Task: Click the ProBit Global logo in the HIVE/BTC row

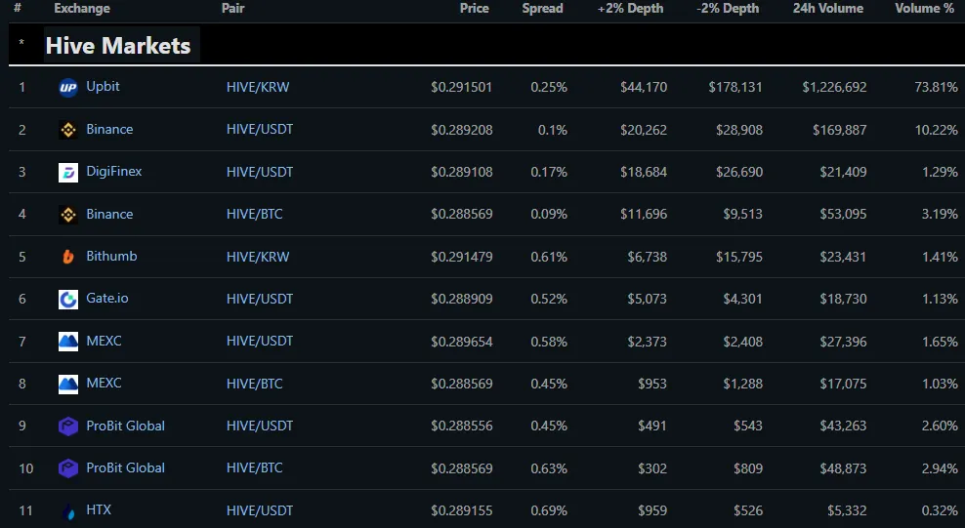Action: (68, 469)
